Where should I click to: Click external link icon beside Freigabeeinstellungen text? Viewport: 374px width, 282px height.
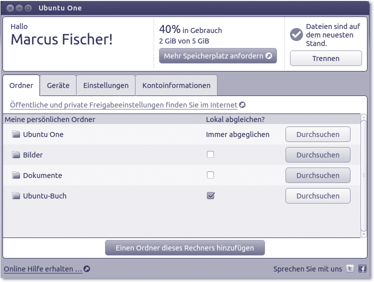(x=242, y=105)
